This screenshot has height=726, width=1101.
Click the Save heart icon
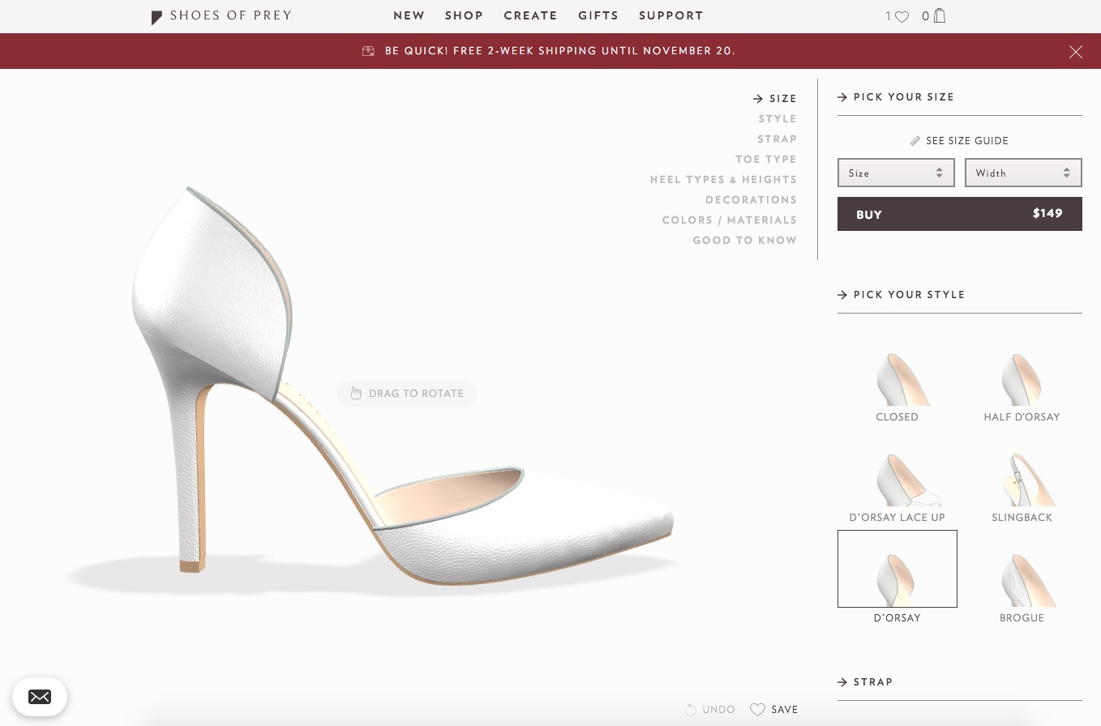point(757,710)
